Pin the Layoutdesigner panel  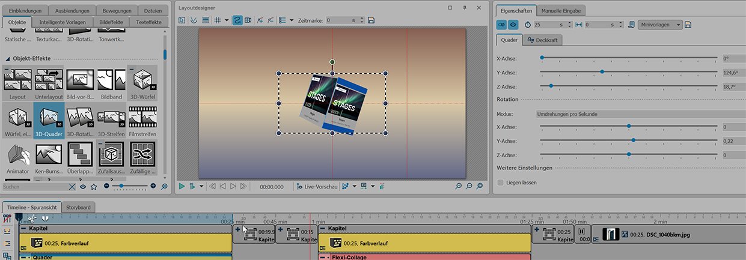465,8
